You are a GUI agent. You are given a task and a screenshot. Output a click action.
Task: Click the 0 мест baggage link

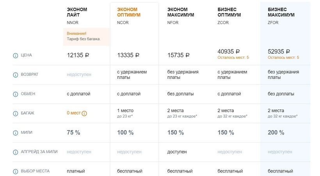[x=74, y=113]
